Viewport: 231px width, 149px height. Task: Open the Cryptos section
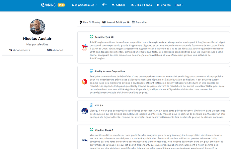click(164, 5)
